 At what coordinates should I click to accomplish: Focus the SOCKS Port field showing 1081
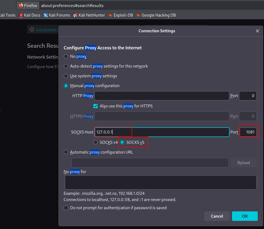(x=248, y=132)
